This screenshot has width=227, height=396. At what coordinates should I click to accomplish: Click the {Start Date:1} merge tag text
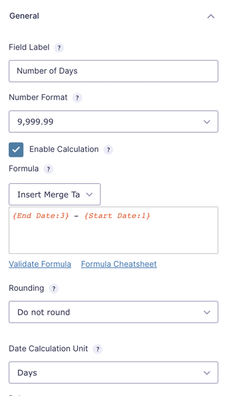[117, 216]
